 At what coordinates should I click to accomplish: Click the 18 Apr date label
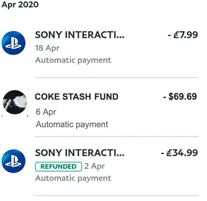(x=47, y=48)
